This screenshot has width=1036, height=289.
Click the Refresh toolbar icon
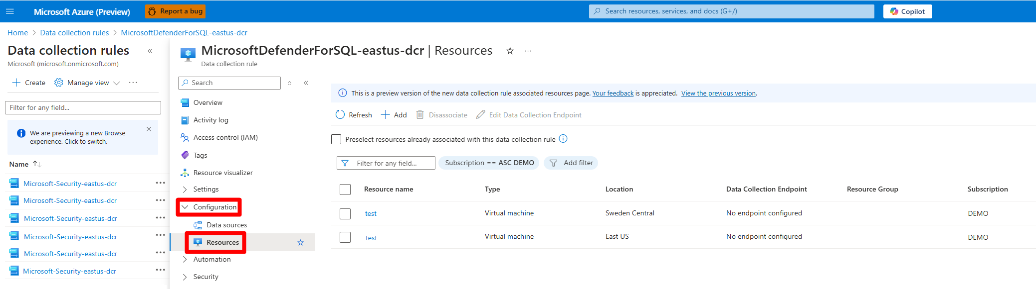pyautogui.click(x=340, y=115)
